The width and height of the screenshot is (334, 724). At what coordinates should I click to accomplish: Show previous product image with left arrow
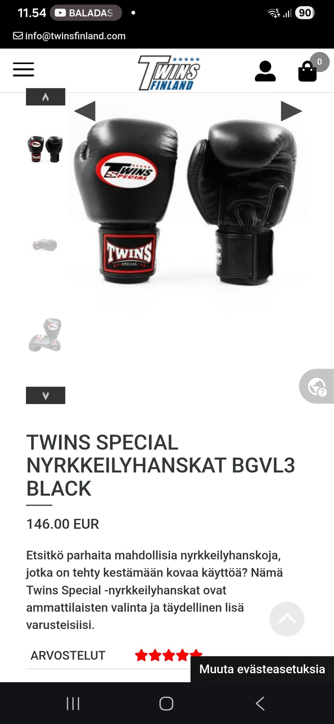[x=85, y=111]
